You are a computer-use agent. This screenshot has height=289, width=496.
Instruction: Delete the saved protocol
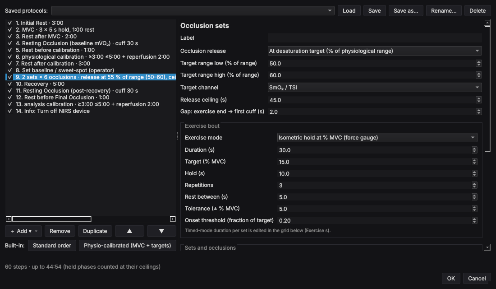[x=478, y=10]
